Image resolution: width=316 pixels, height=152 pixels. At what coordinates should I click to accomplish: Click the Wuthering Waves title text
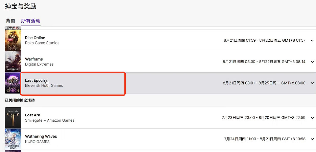(41, 136)
